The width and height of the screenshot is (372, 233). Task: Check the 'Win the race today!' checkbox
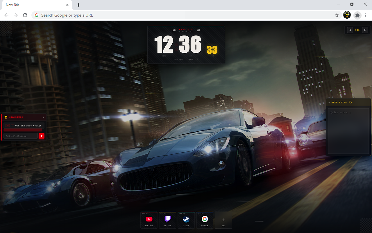pyautogui.click(x=12, y=126)
